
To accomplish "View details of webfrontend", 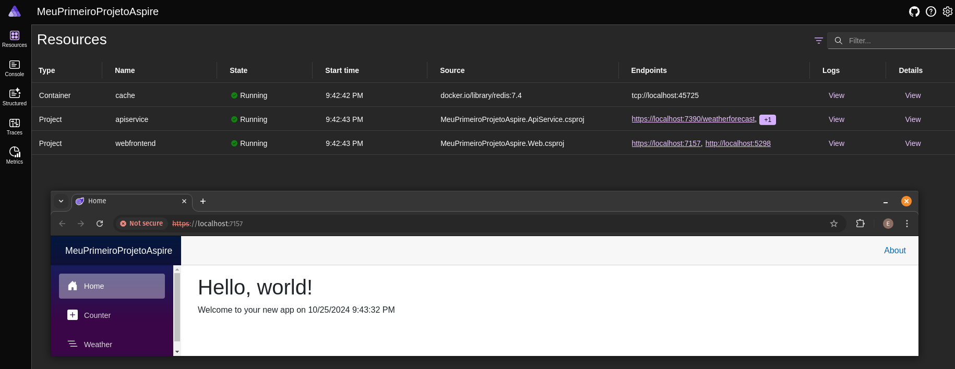I will click(x=913, y=143).
